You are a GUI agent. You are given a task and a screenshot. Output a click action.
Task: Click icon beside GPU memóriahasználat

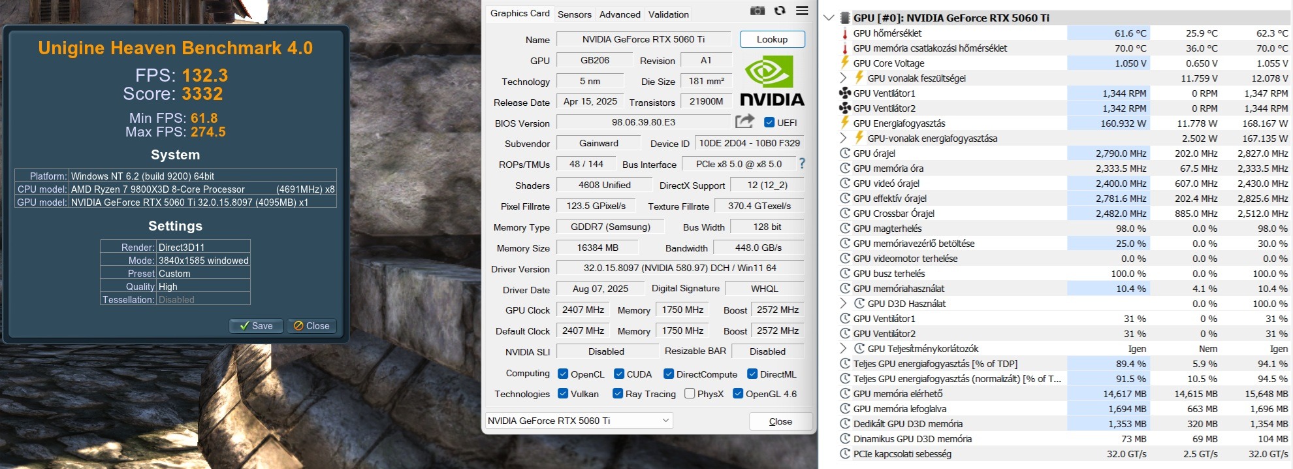pyautogui.click(x=845, y=289)
